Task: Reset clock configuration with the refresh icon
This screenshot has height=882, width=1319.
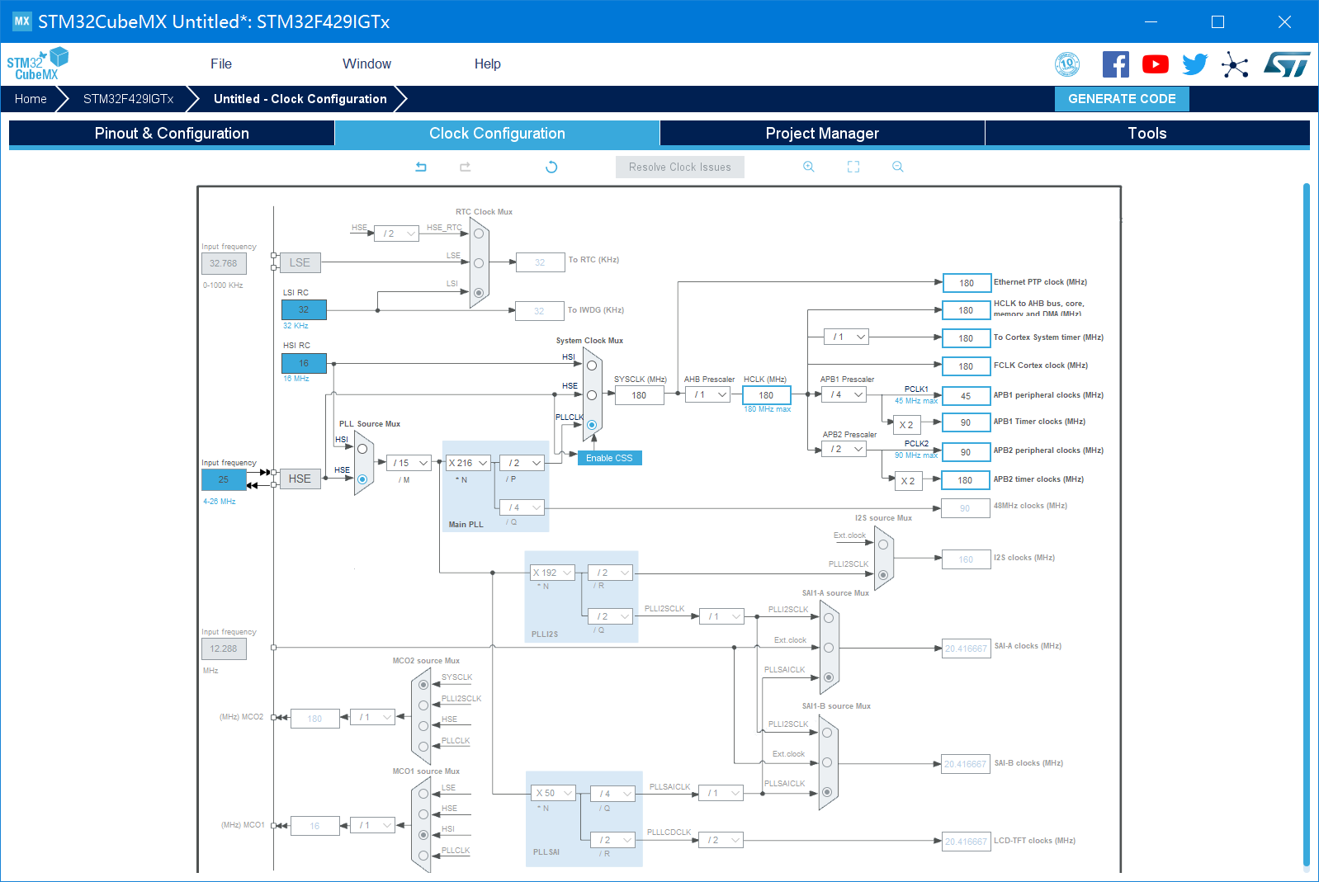Action: (x=551, y=167)
